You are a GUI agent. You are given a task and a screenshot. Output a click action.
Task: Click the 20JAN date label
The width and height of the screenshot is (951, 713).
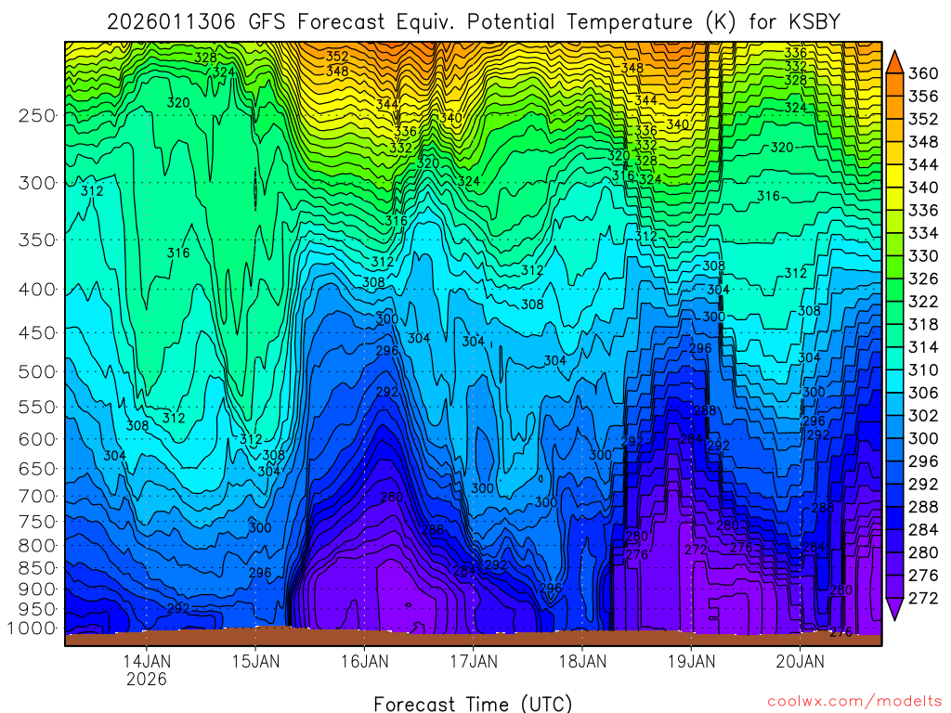click(x=800, y=661)
